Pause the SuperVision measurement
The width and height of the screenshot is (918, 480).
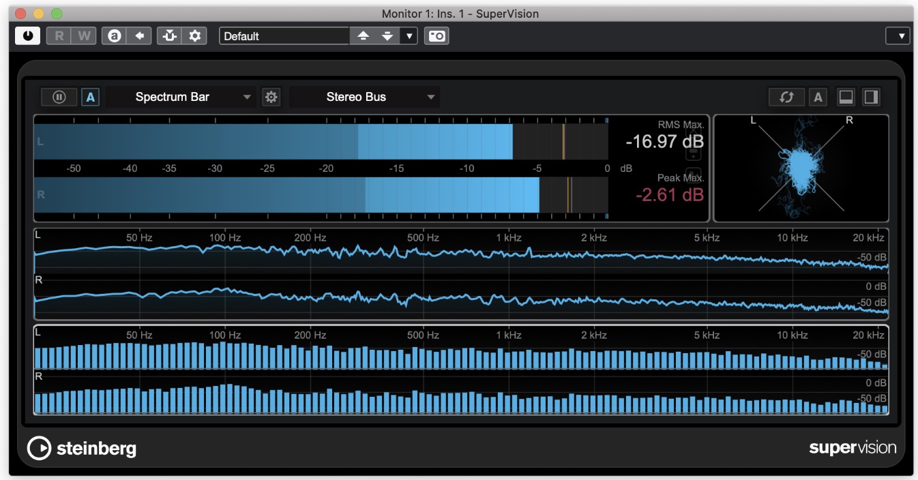tap(59, 97)
